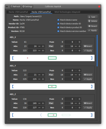Increase ABS_X Min value

43,46
